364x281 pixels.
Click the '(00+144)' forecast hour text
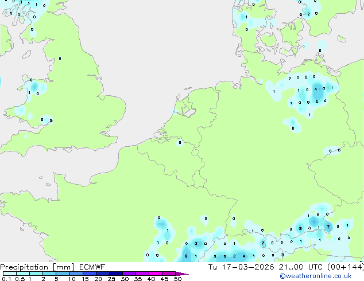coord(346,267)
